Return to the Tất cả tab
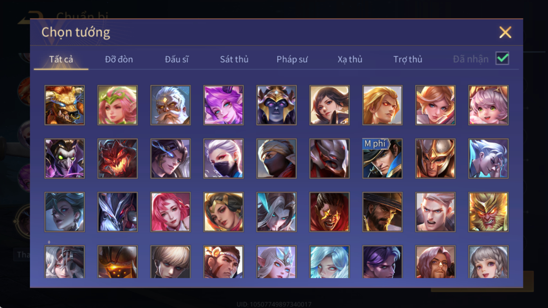This screenshot has height=308, width=548. tap(61, 59)
